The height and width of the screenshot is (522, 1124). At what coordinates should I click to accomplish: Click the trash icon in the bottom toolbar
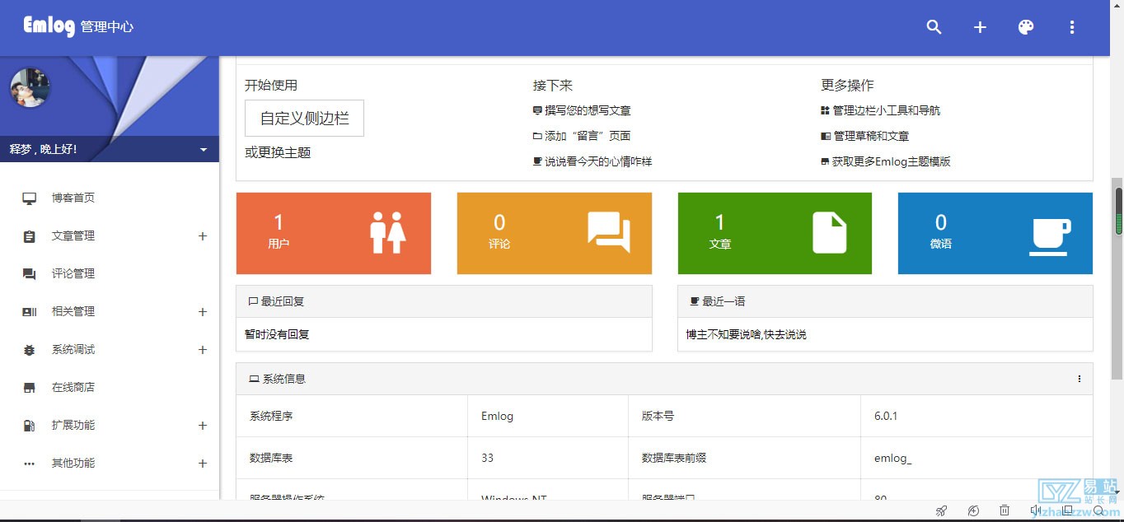[x=1004, y=510]
